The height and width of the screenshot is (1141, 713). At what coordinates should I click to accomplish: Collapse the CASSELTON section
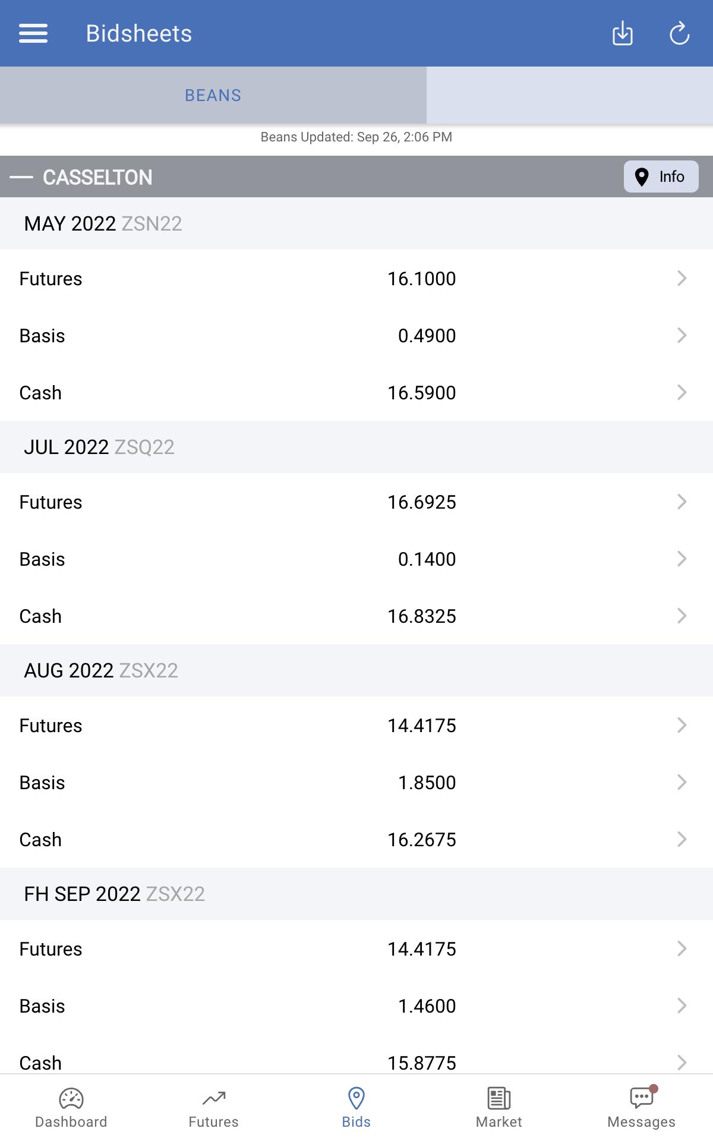coord(21,177)
